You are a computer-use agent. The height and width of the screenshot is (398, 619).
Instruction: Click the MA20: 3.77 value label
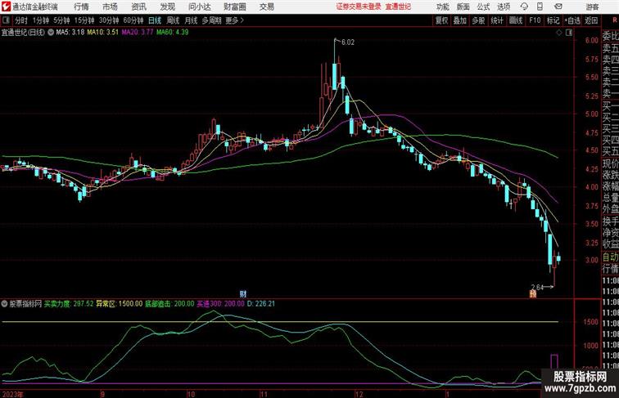click(x=138, y=33)
